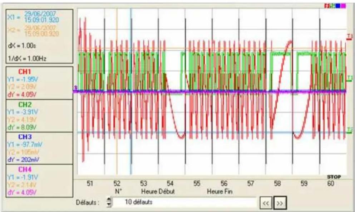Click CH3 'Y1 = -97.7mV' value
The width and height of the screenshot is (355, 212).
[25, 144]
